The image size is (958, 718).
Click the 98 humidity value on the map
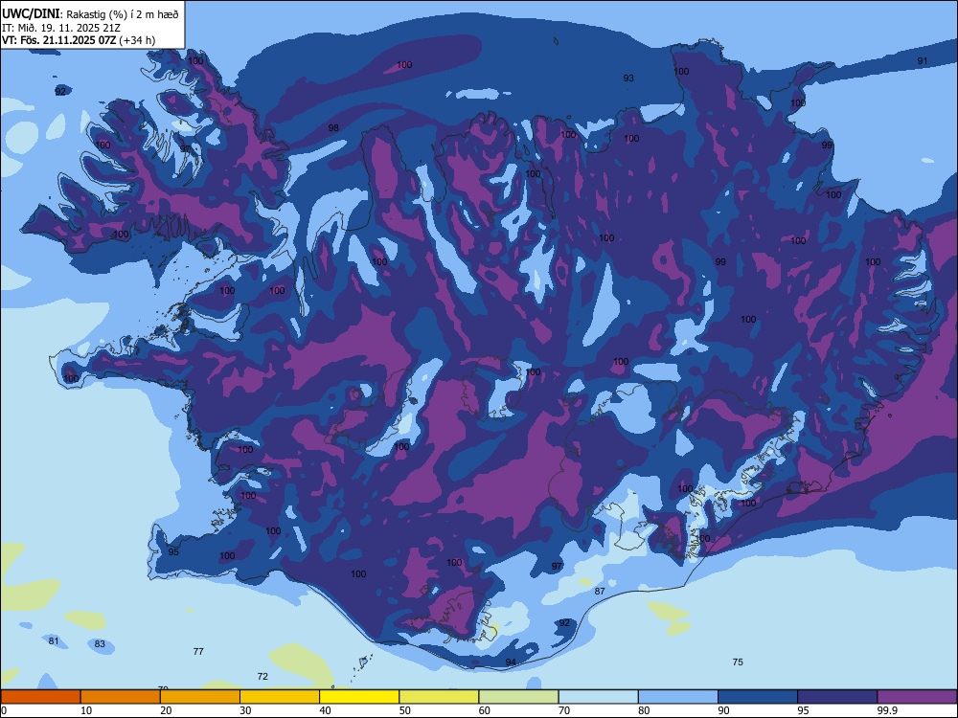(x=333, y=128)
